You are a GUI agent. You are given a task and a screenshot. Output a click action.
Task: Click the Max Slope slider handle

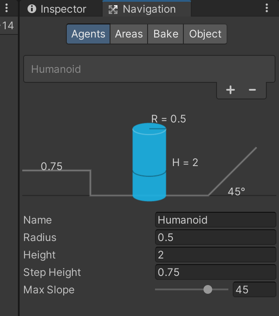(208, 289)
